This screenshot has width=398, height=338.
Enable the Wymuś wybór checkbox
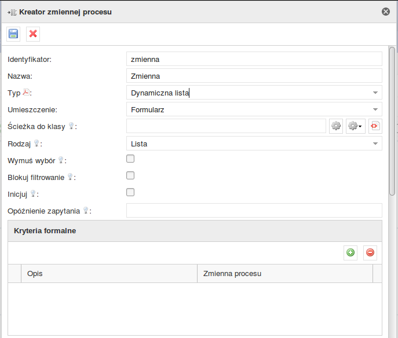point(130,159)
